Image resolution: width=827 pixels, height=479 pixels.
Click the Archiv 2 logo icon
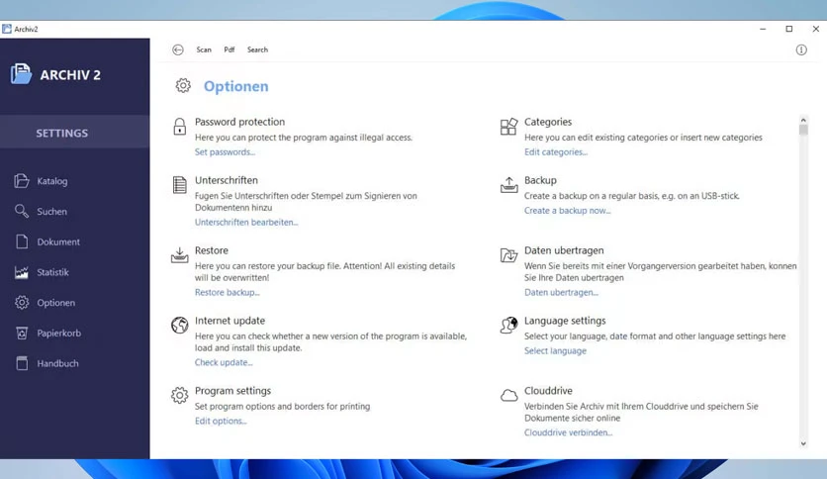coord(21,74)
